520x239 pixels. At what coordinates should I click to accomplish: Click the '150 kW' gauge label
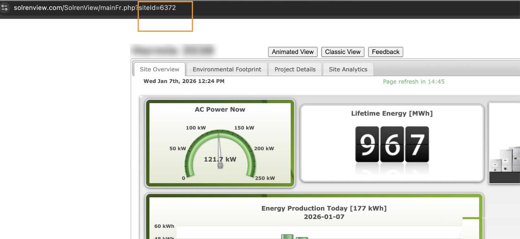pyautogui.click(x=244, y=128)
